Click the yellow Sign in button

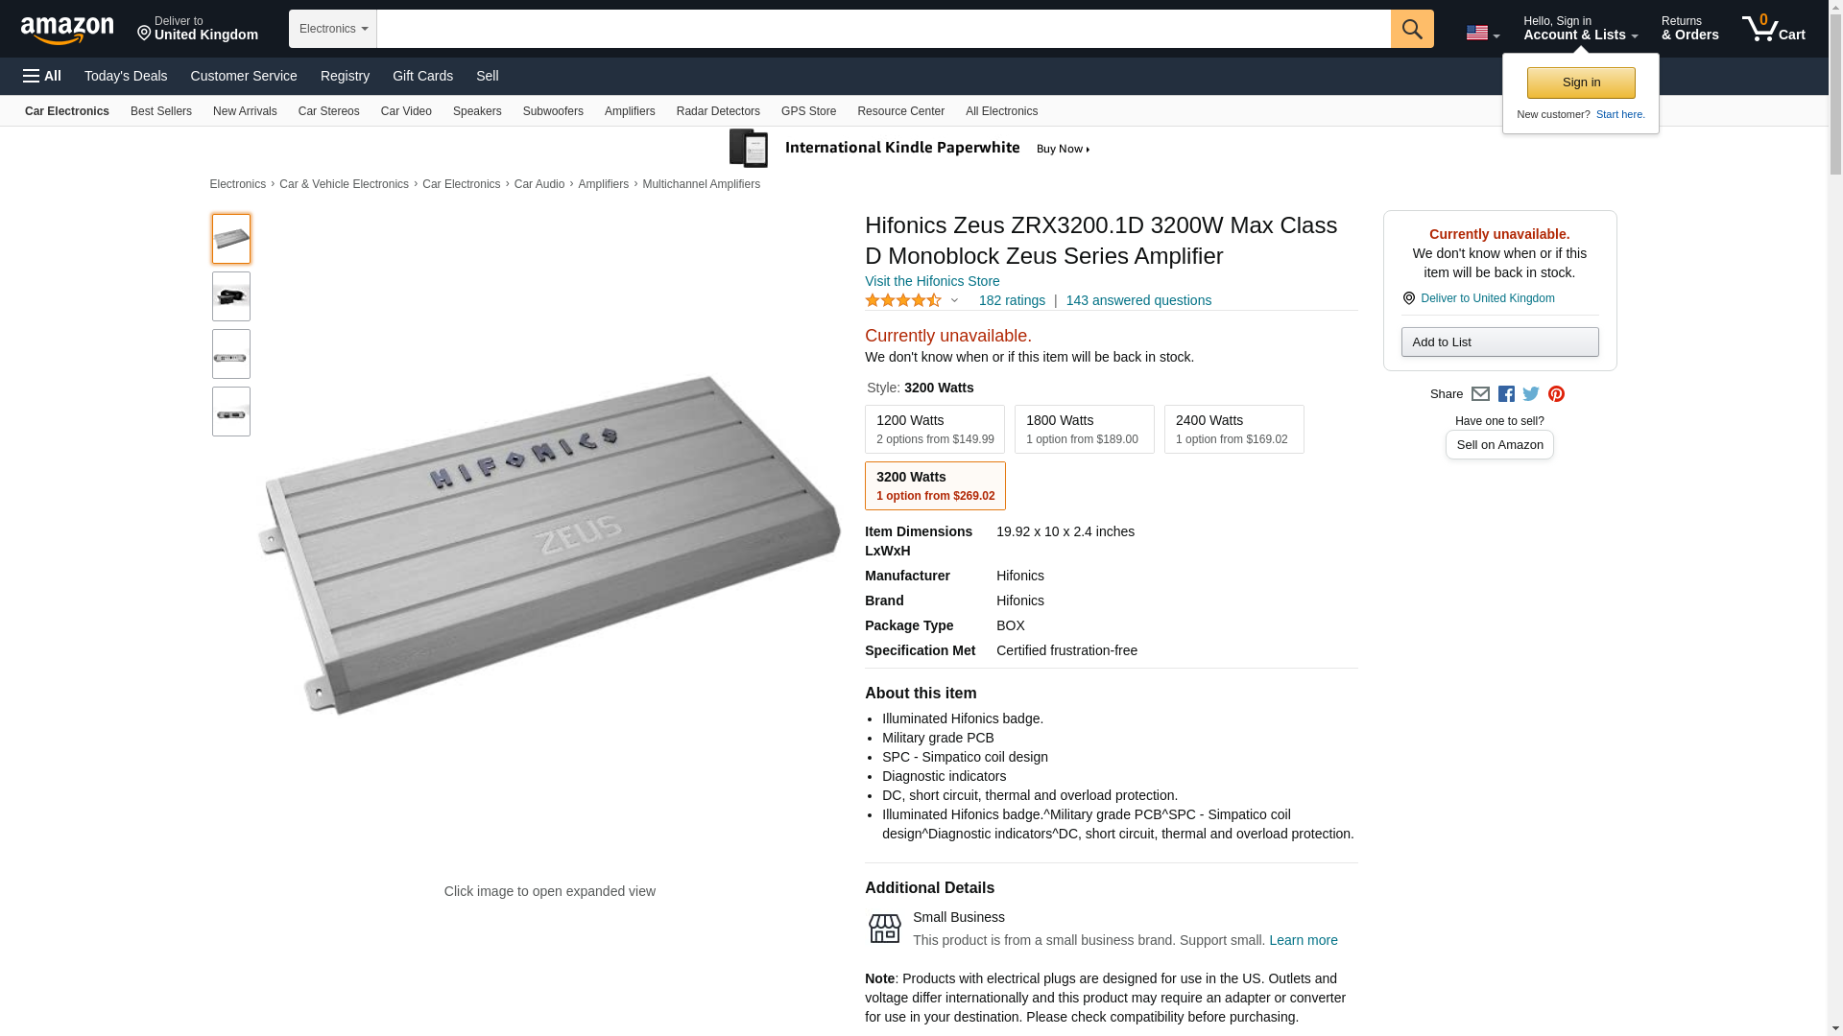point(1581,82)
